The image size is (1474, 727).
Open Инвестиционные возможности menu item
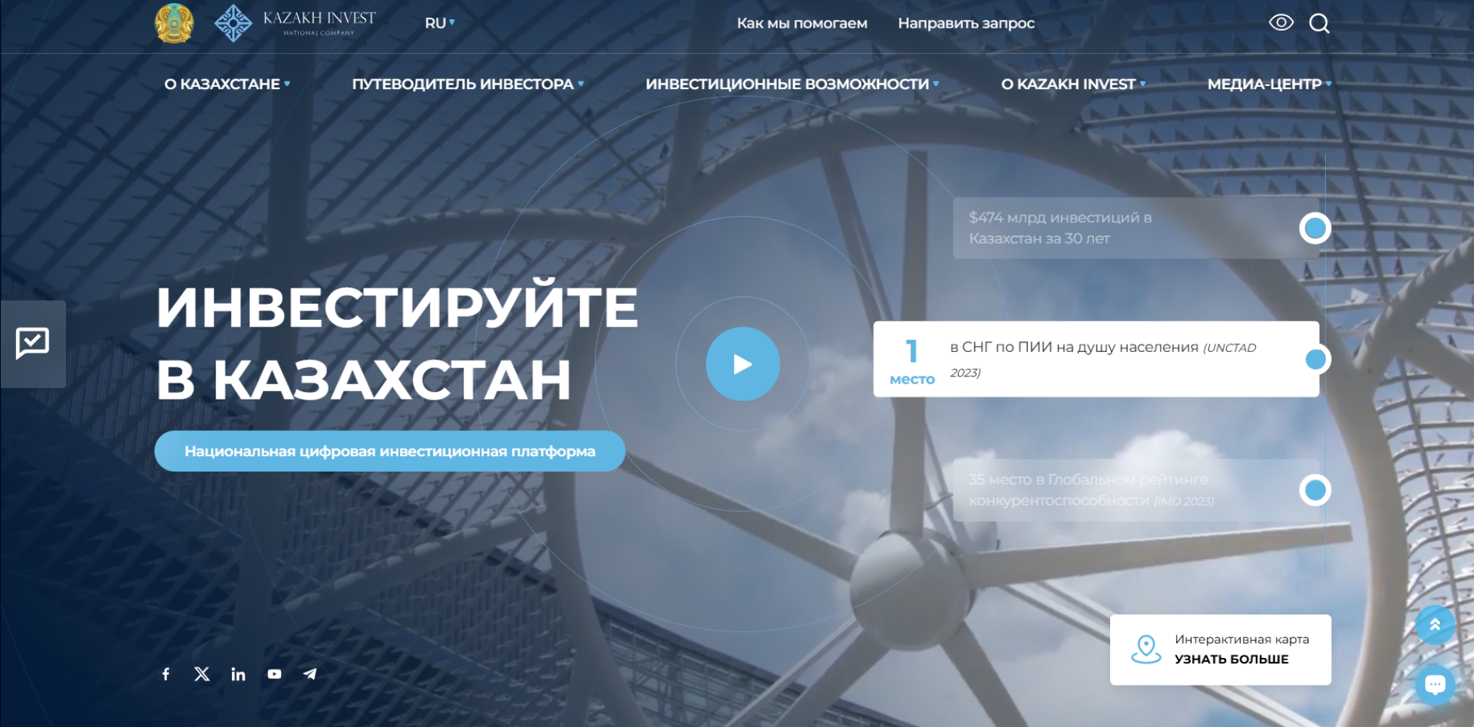coord(792,84)
